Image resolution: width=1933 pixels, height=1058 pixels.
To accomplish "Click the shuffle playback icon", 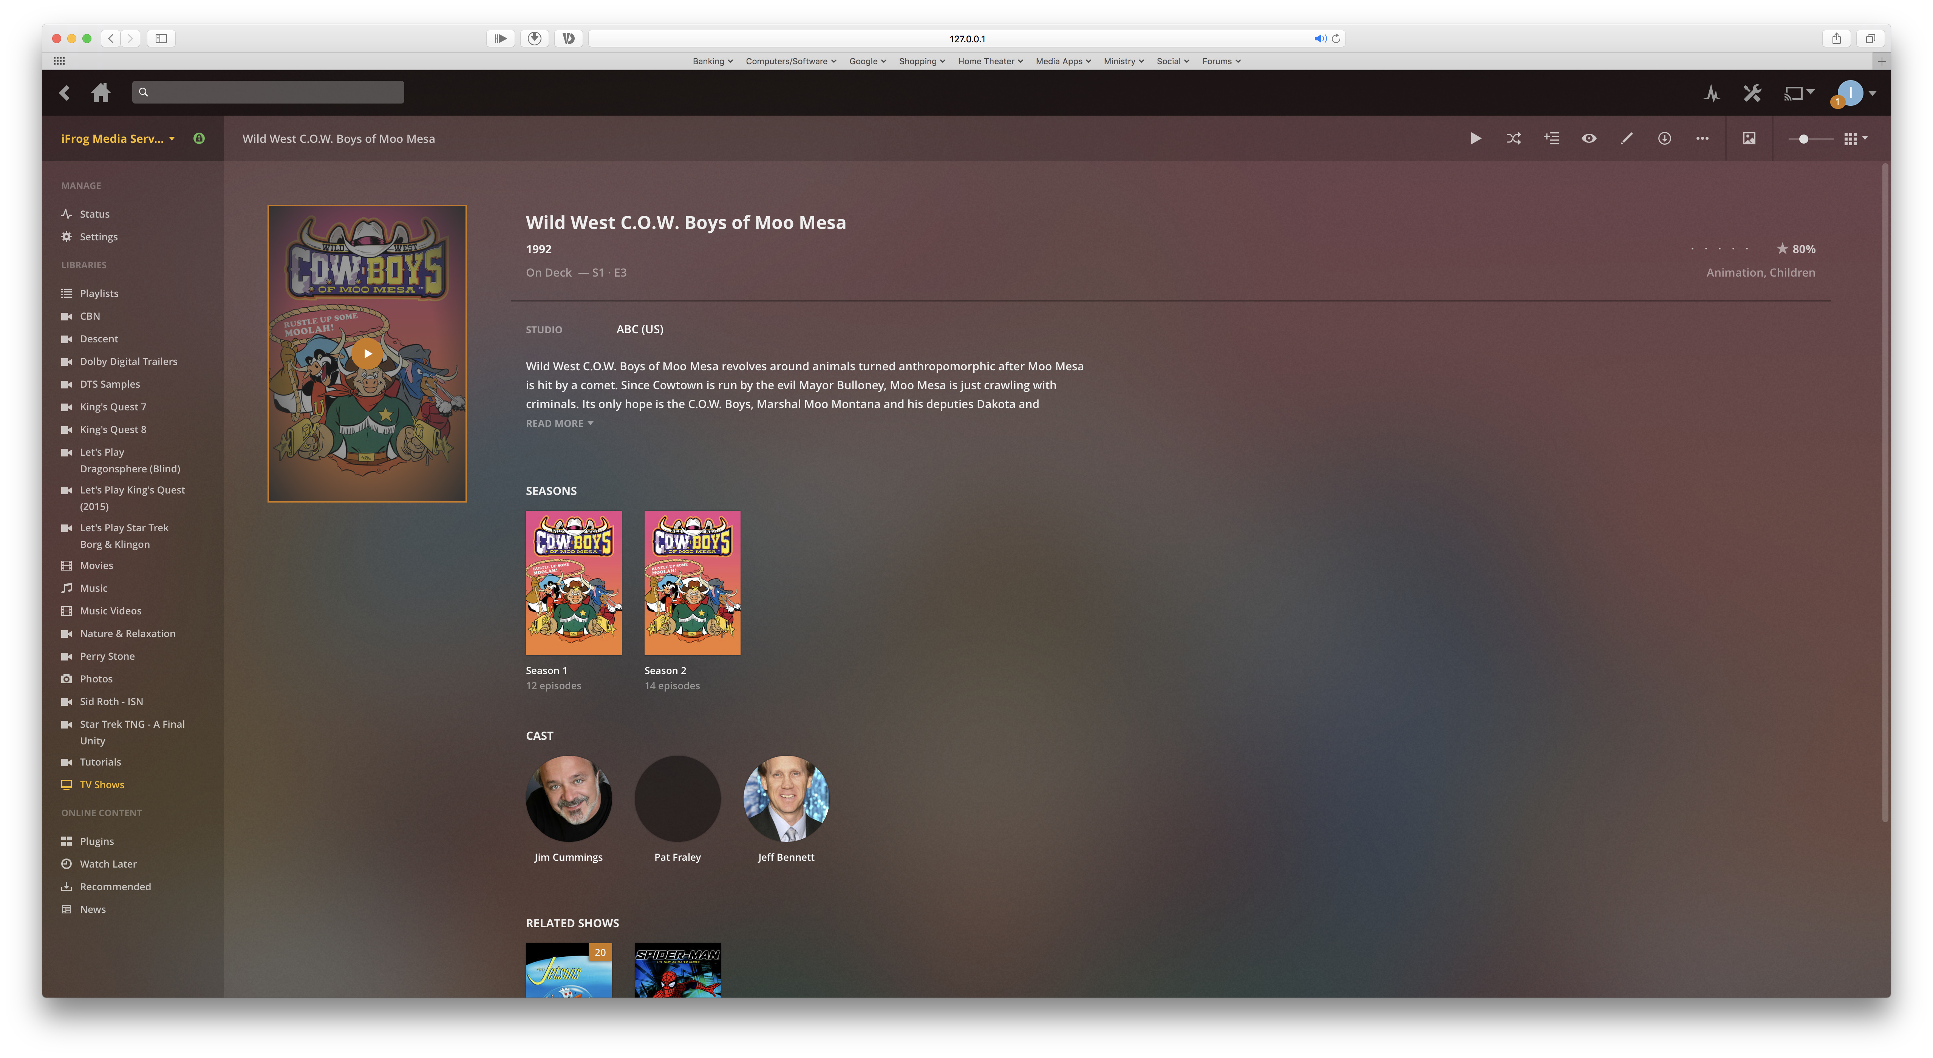I will pos(1513,138).
